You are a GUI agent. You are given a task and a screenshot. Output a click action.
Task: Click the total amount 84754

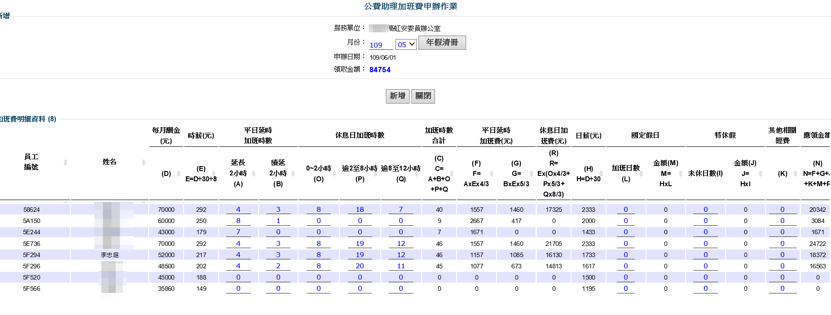click(380, 70)
